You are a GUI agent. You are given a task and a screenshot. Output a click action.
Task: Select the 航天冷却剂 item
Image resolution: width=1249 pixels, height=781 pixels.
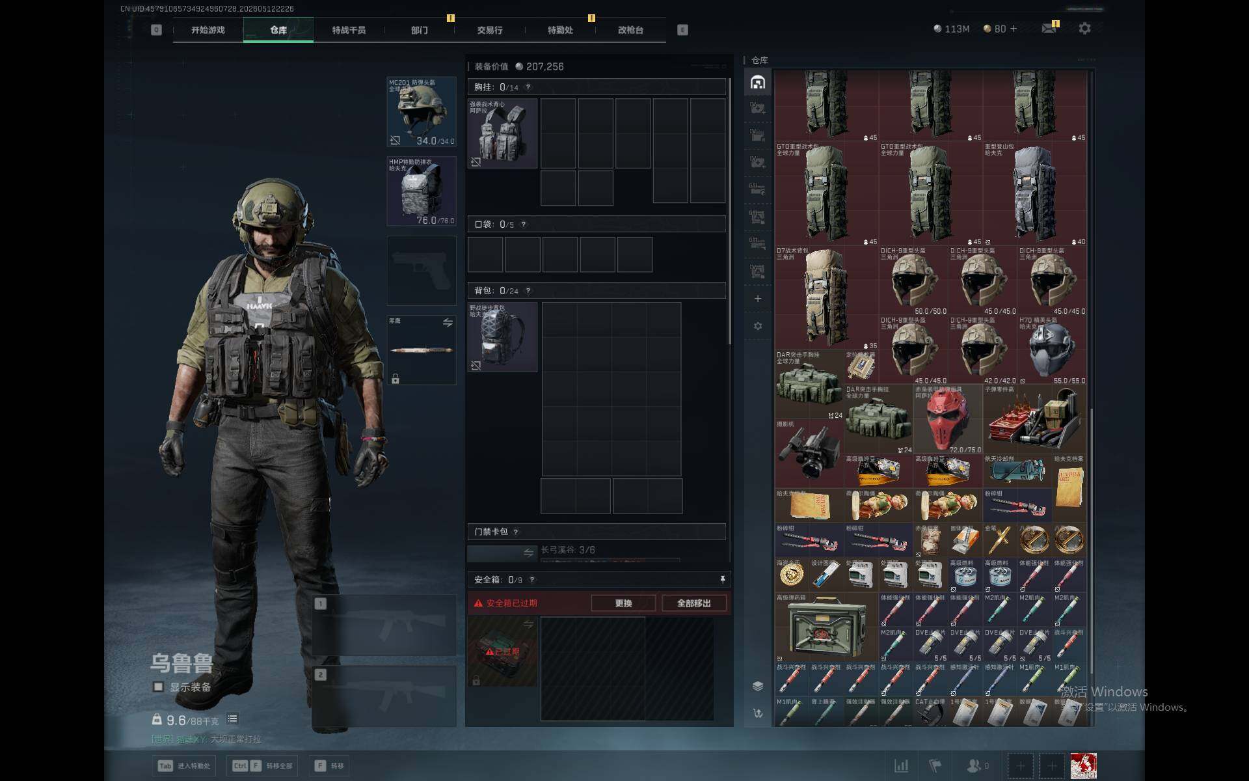click(1017, 471)
